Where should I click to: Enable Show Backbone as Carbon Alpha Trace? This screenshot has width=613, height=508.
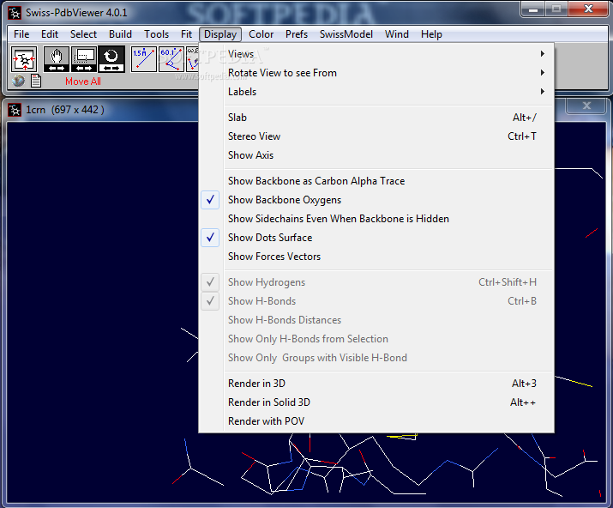click(377, 181)
